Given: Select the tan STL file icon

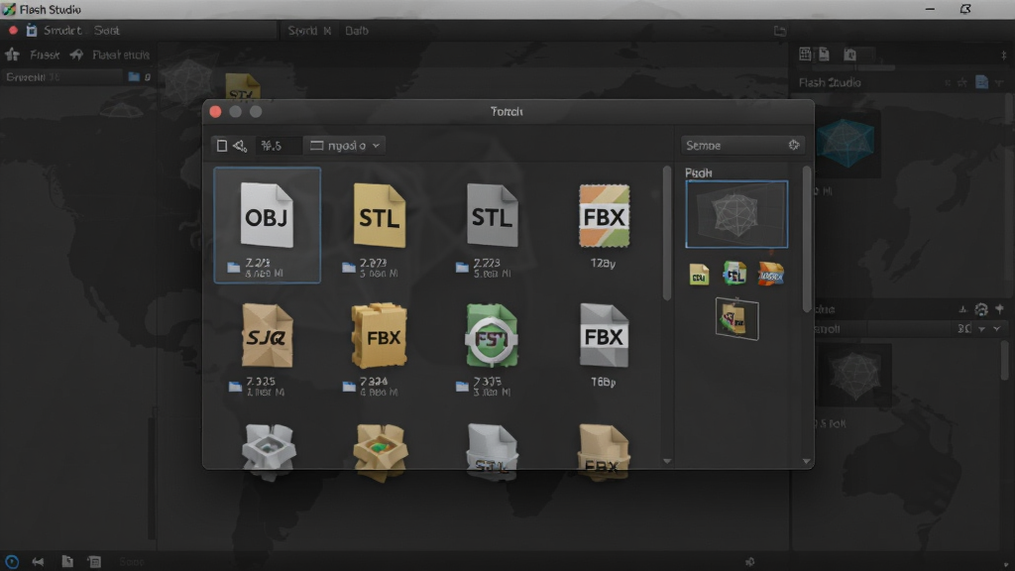Looking at the screenshot, I should 380,215.
